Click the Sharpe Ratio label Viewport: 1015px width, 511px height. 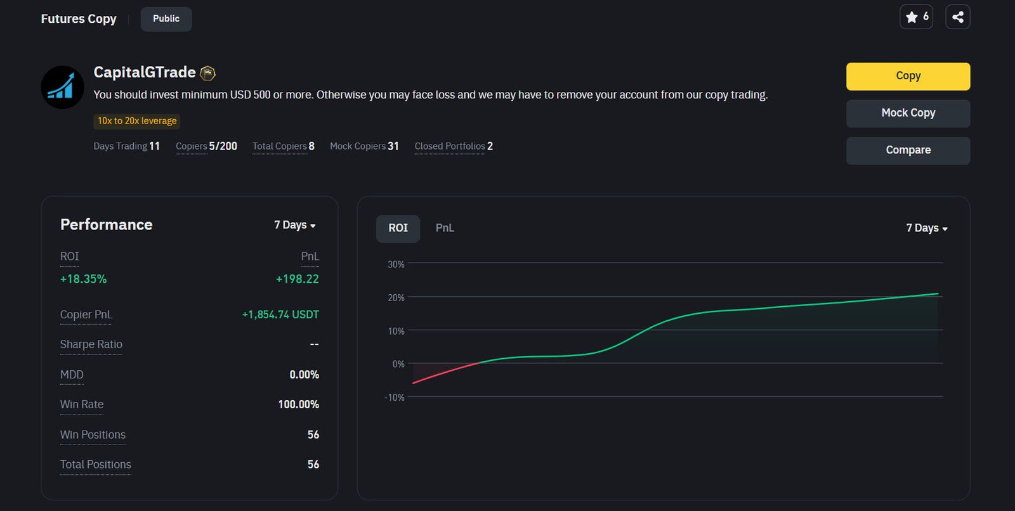coord(91,344)
